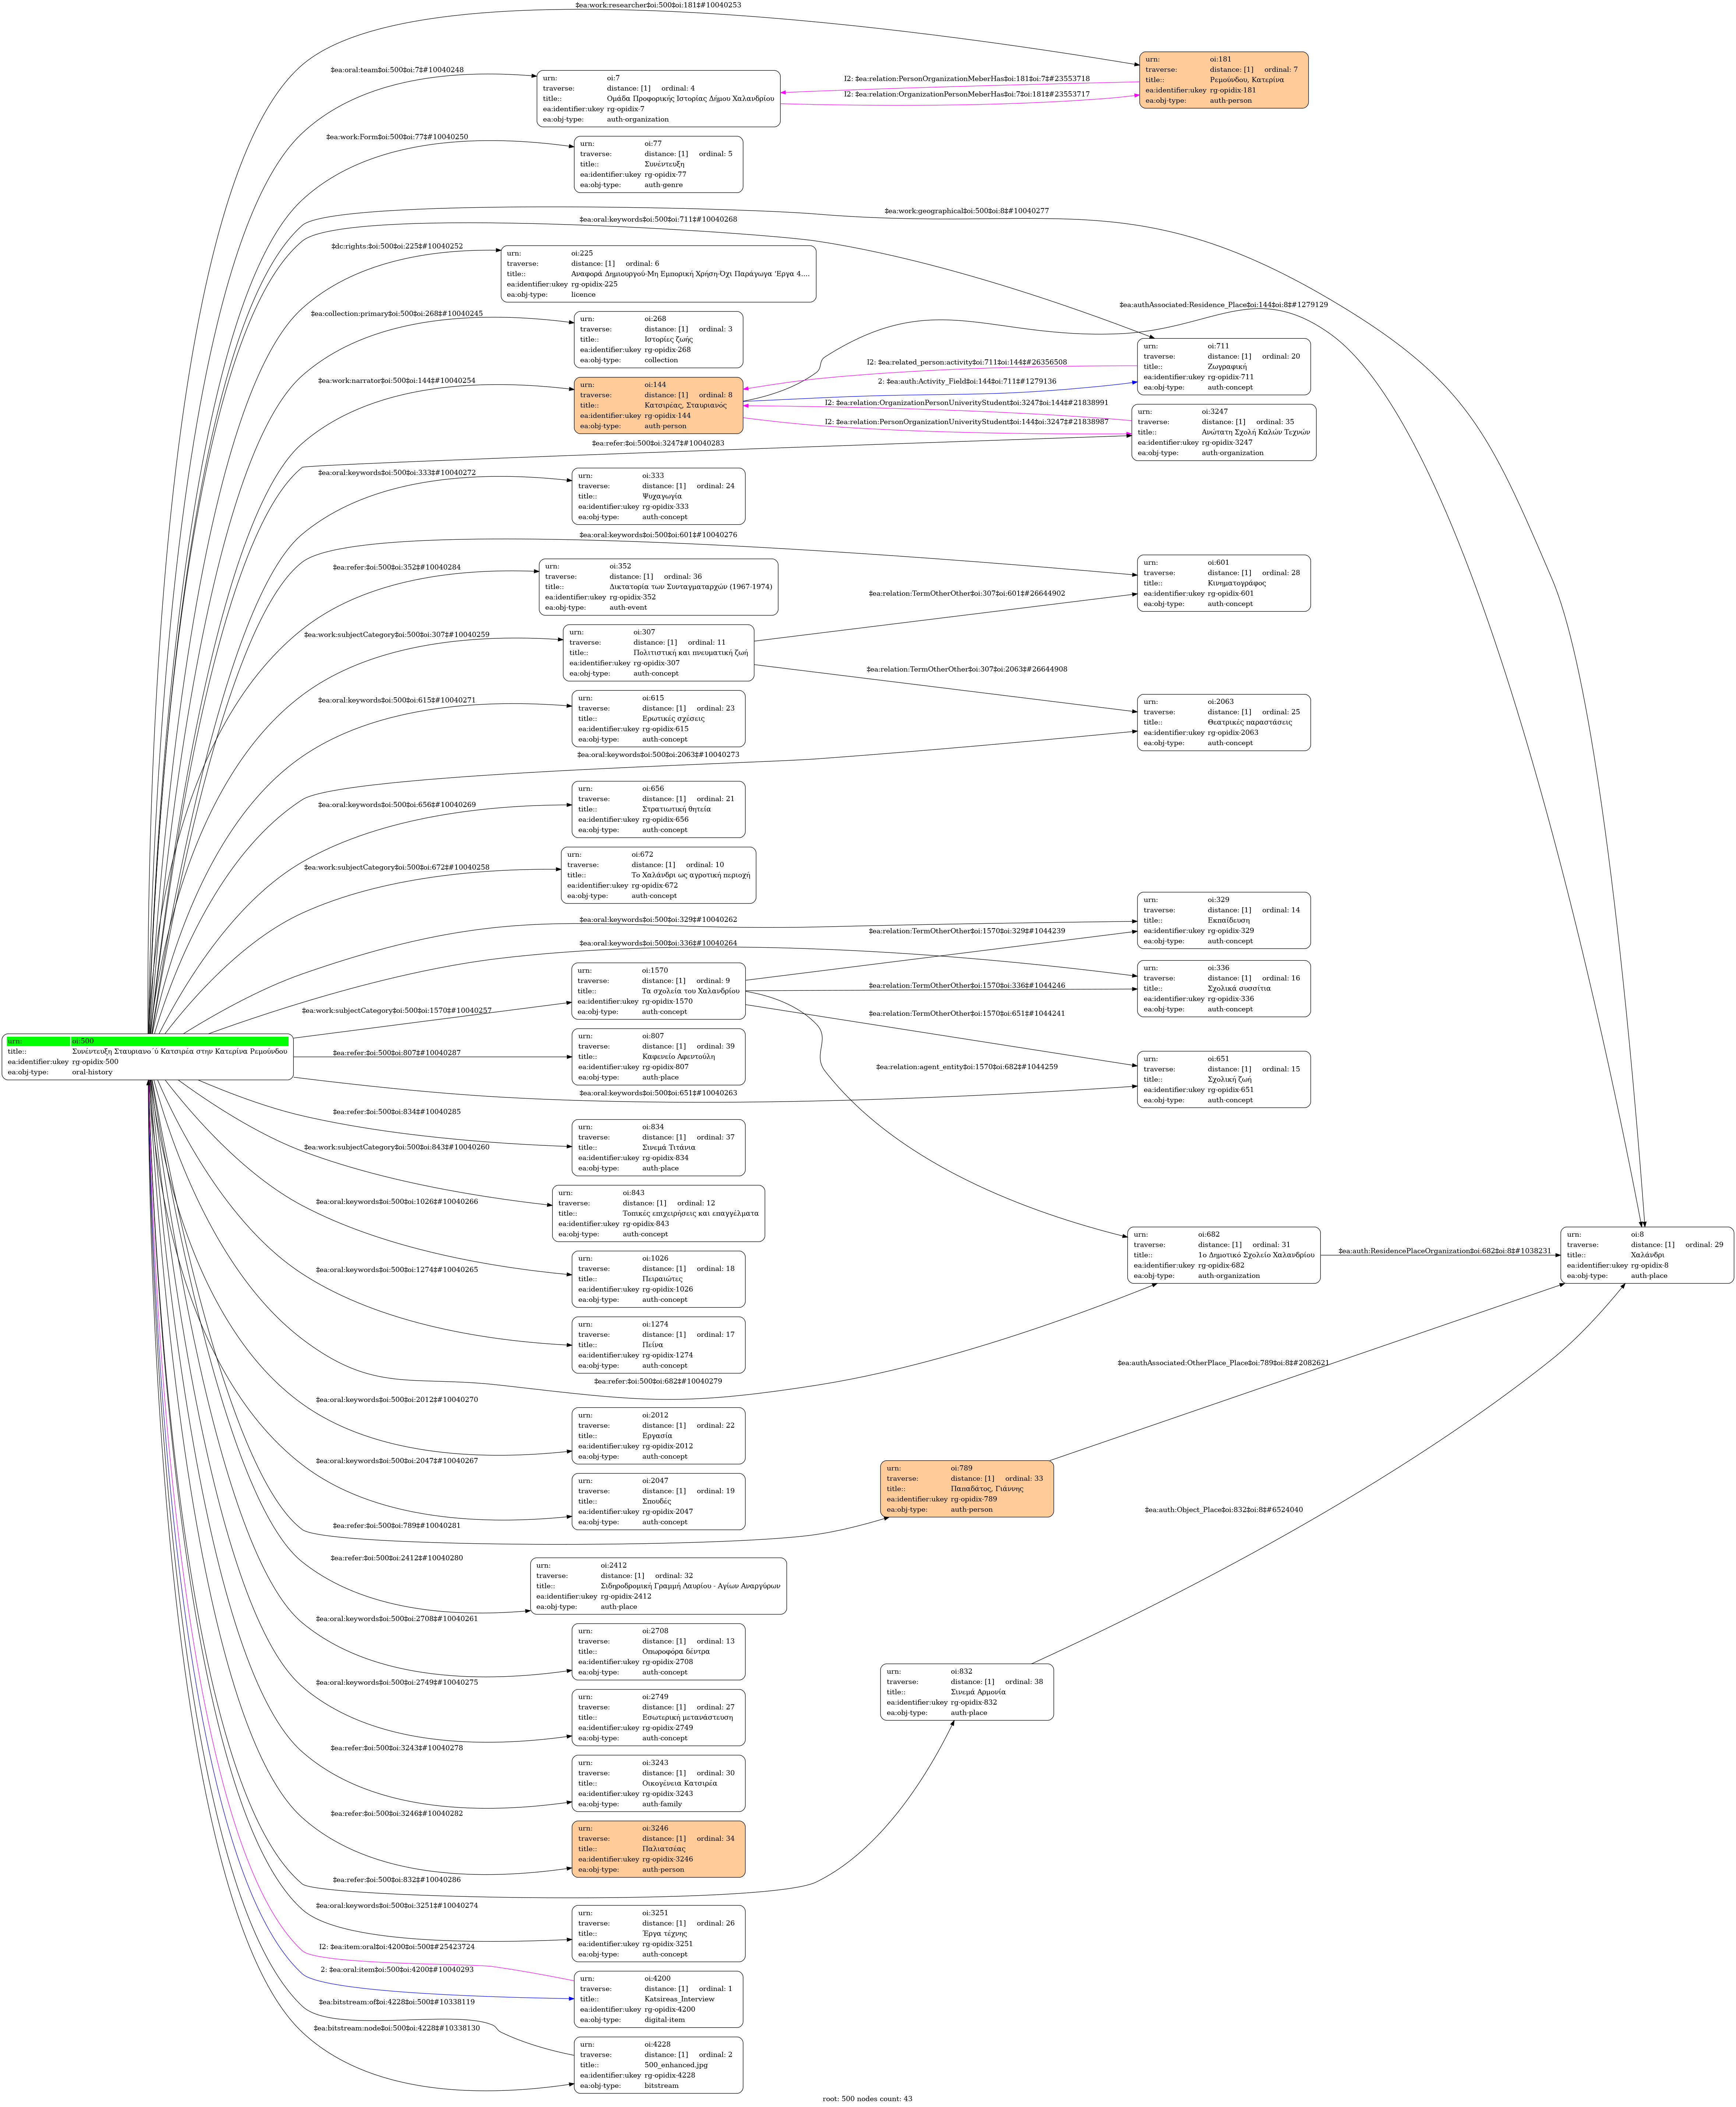Select node oi:3246 Παλιατσίας
The height and width of the screenshot is (2107, 1736).
[x=658, y=1849]
